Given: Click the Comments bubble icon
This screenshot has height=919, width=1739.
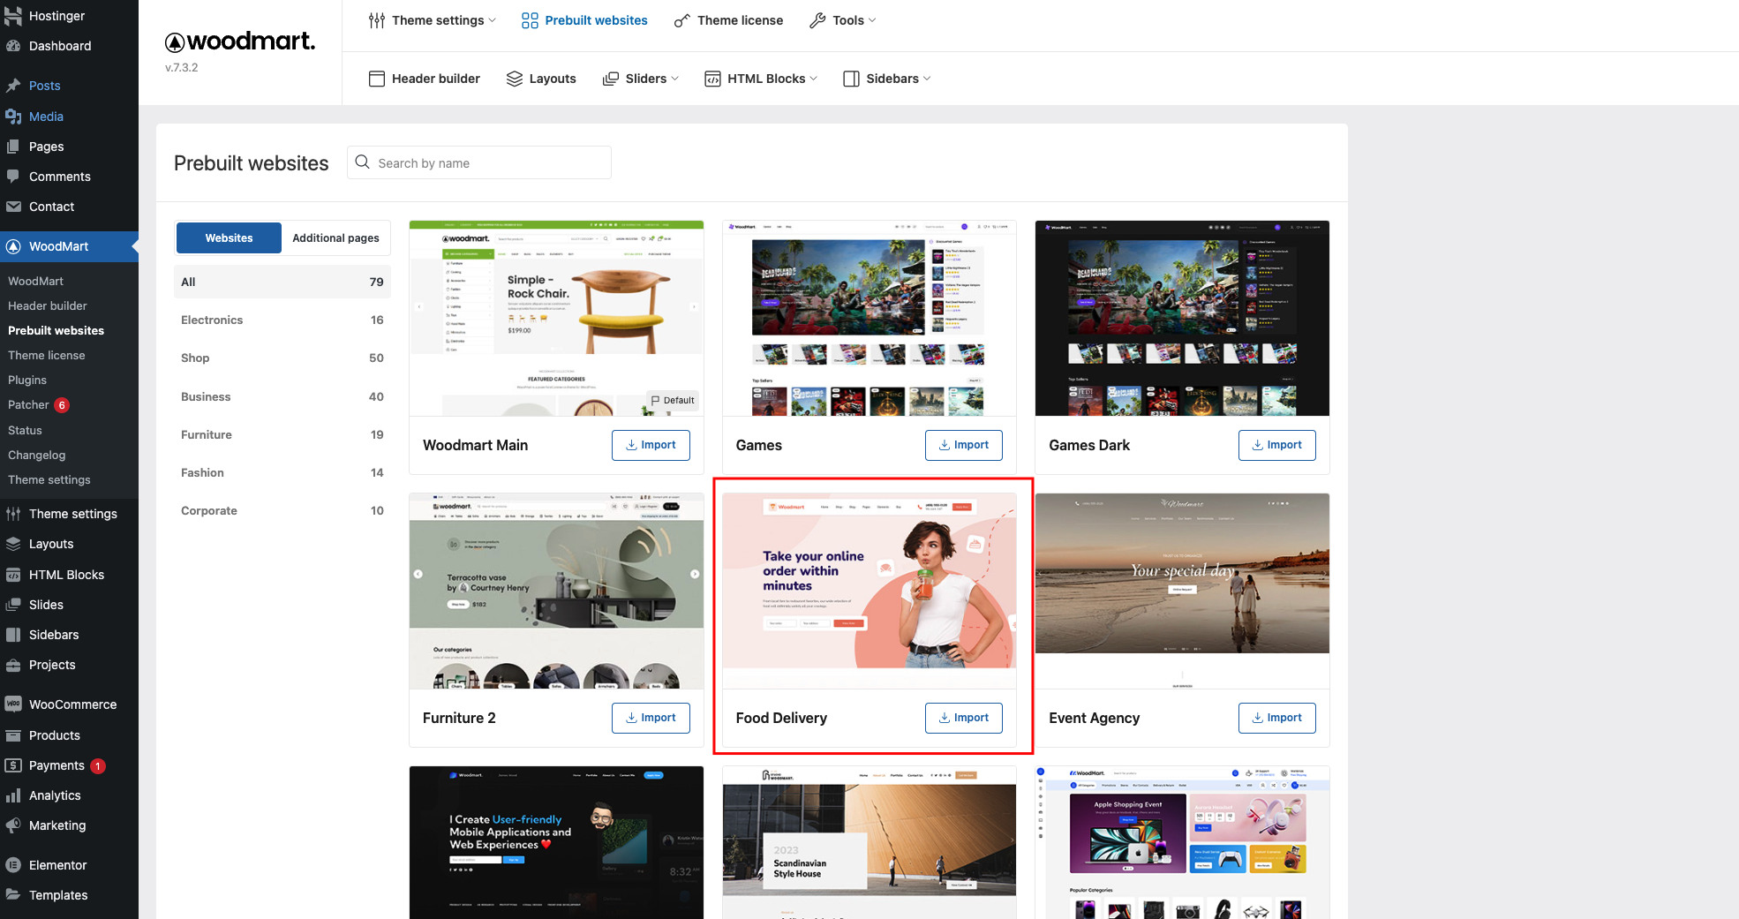Looking at the screenshot, I should (x=13, y=177).
